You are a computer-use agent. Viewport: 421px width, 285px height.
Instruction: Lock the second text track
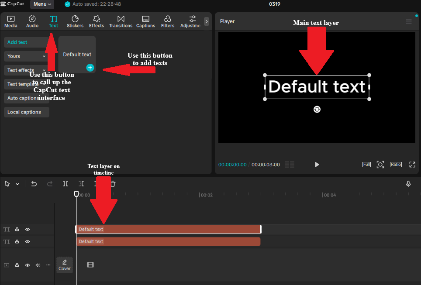17,241
